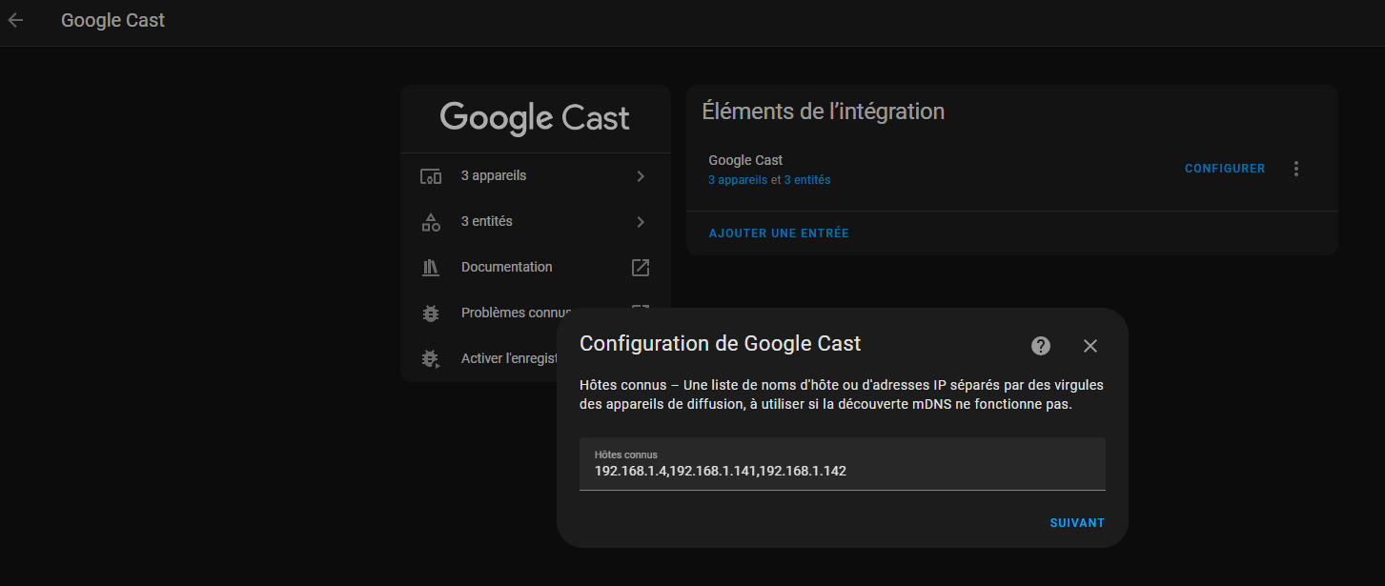The width and height of the screenshot is (1385, 586).
Task: Click the Configuration de Google Cast dialog title
Action: 720,343
